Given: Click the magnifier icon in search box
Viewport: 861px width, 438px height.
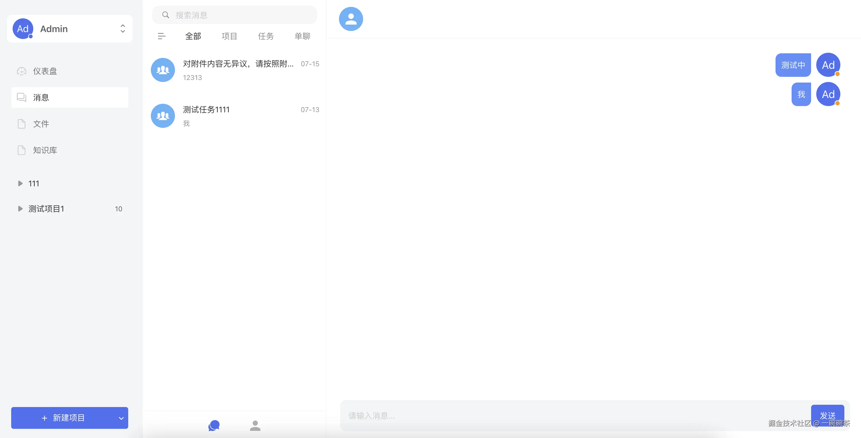Looking at the screenshot, I should tap(165, 15).
